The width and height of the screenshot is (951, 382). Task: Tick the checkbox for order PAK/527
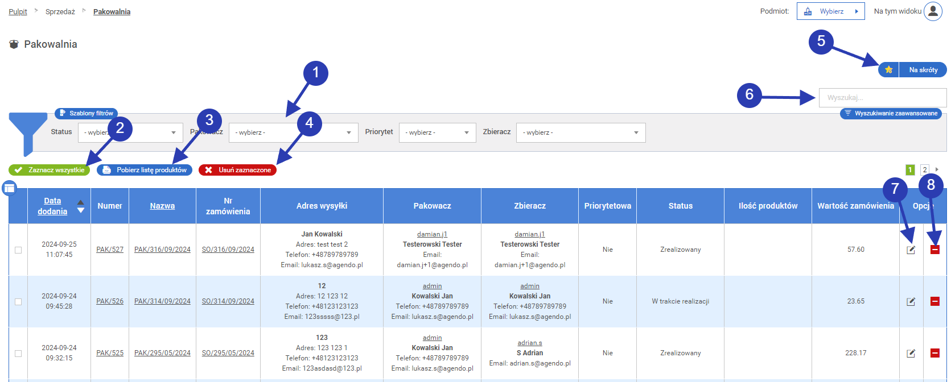point(18,250)
